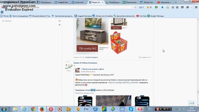The width and height of the screenshot is (199, 112).
Task: Open the address bar history dropdown arrow
Action: [133, 7]
